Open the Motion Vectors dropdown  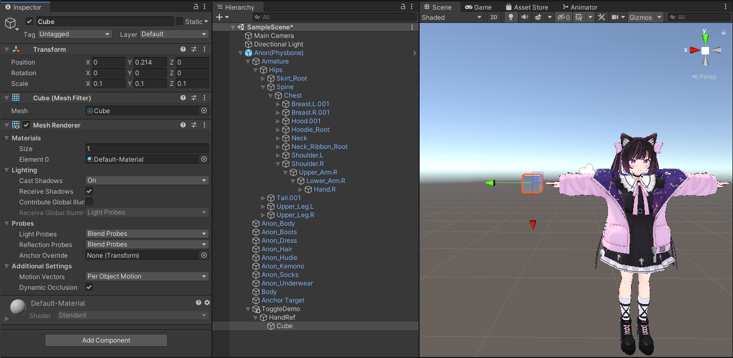tap(147, 276)
